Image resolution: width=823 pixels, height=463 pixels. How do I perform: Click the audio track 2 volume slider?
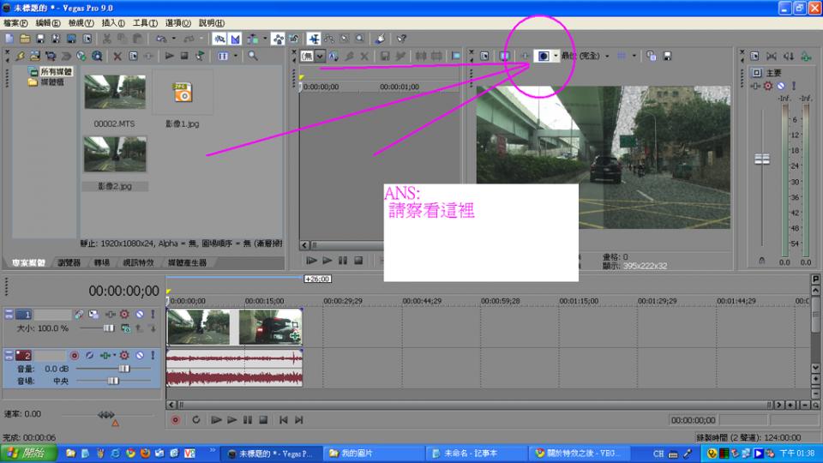pyautogui.click(x=123, y=368)
